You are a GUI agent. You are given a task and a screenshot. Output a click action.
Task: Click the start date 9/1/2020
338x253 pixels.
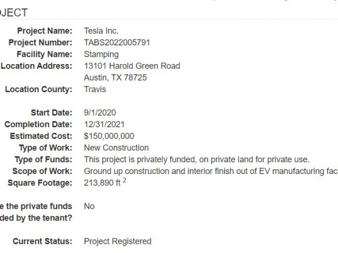click(100, 113)
